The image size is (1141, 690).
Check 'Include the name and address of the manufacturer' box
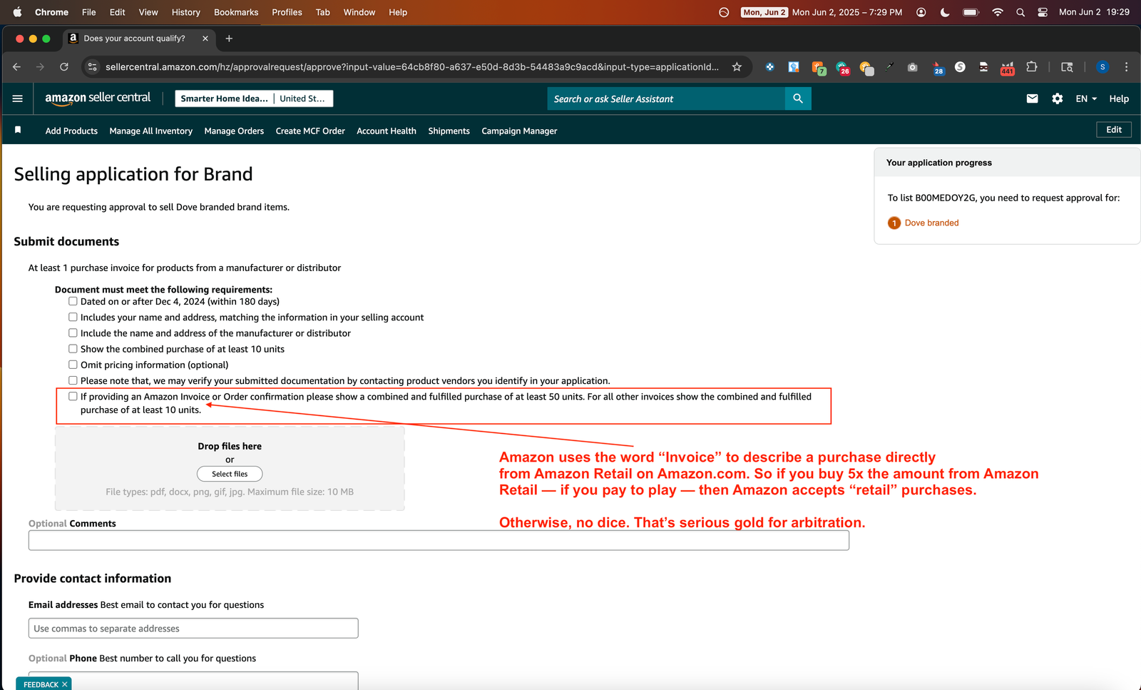coord(73,333)
